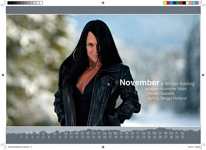Select the green color bar patch
The height and width of the screenshot is (150, 206).
178,3
